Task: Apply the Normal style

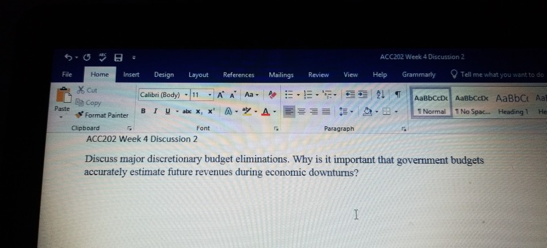Action: click(x=431, y=104)
